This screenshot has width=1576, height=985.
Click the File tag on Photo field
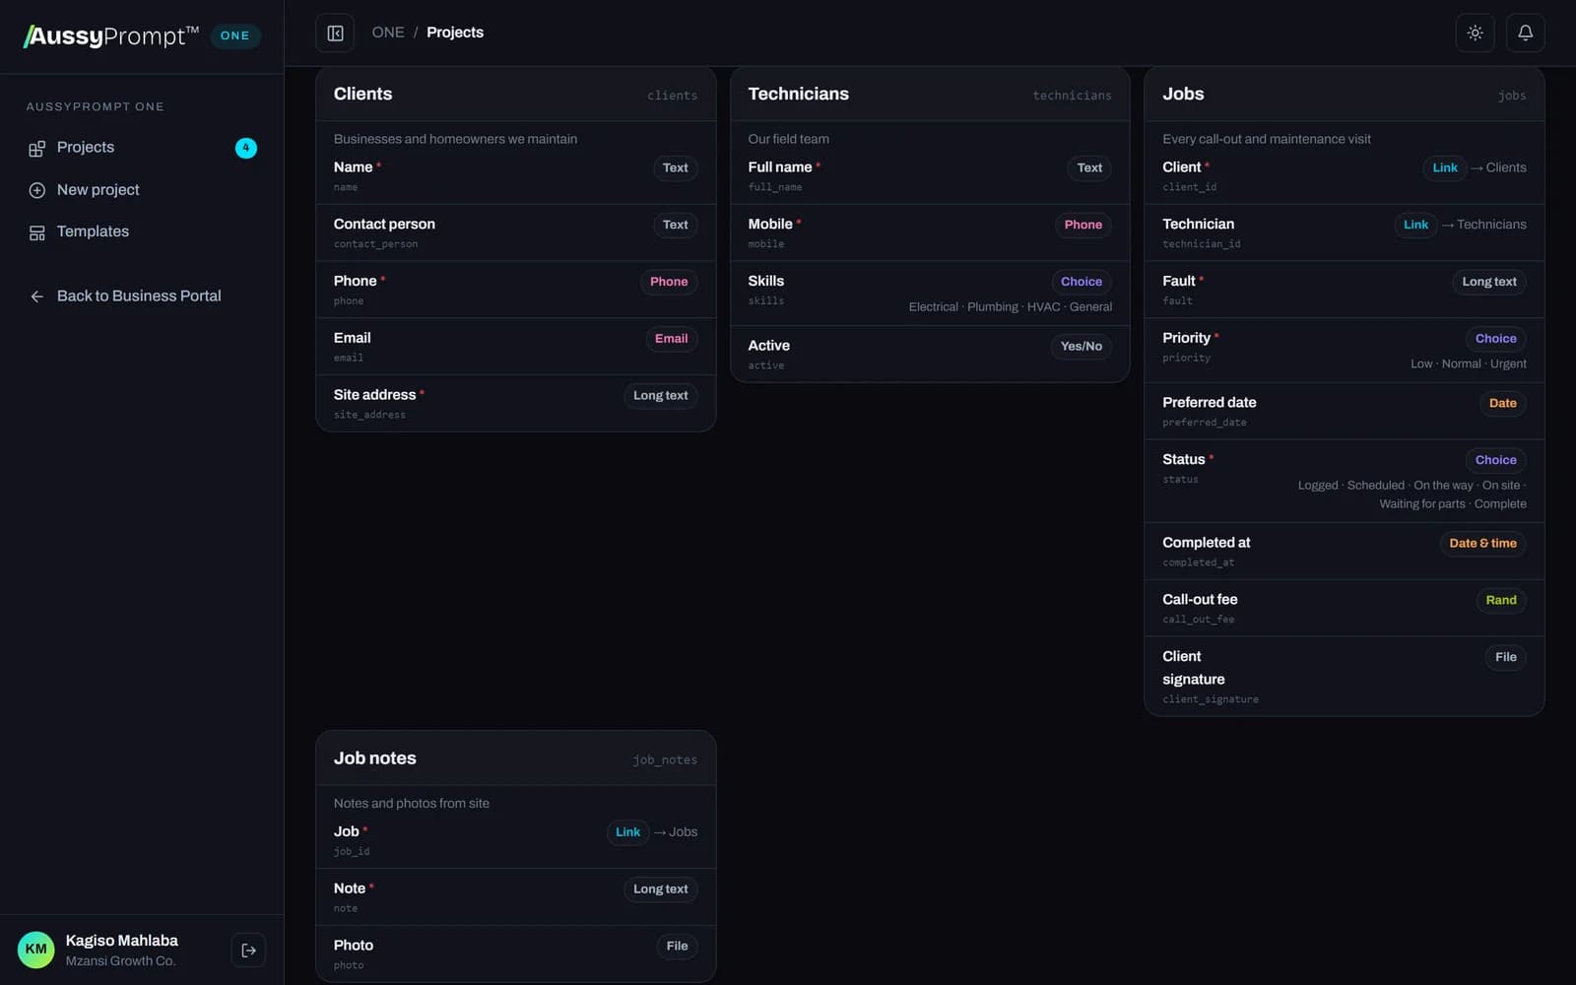[x=677, y=947]
